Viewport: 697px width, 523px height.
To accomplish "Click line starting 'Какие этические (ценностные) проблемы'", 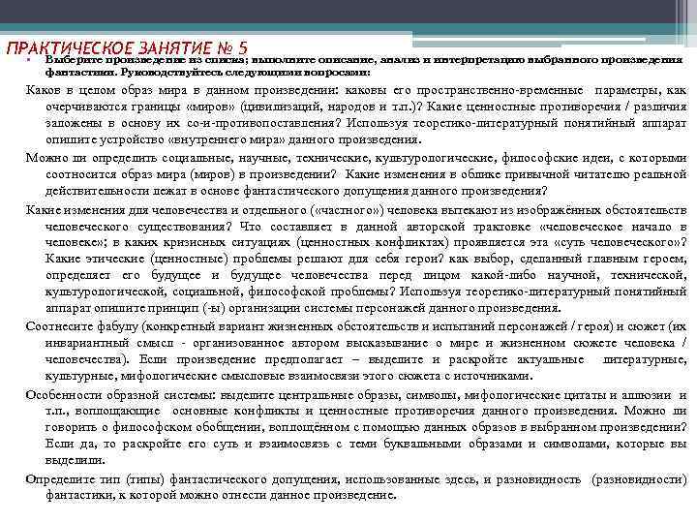I will point(366,259).
